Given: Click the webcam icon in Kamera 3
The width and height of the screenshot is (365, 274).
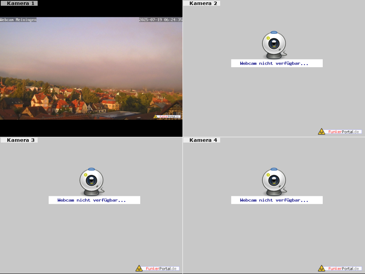Looking at the screenshot, I should (92, 182).
